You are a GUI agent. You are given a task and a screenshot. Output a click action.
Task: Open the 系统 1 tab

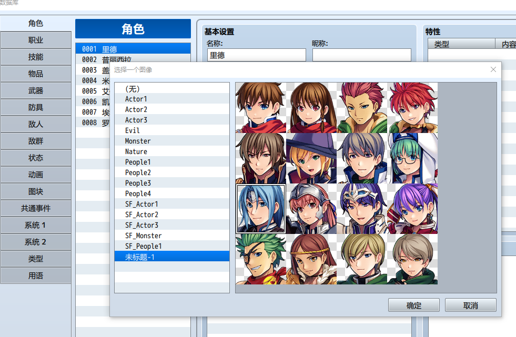point(36,225)
